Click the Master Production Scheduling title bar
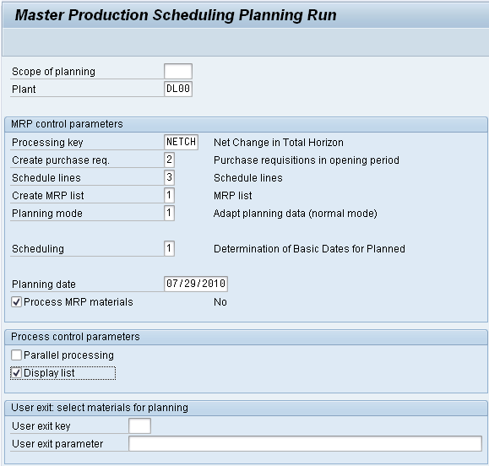 pyautogui.click(x=246, y=15)
